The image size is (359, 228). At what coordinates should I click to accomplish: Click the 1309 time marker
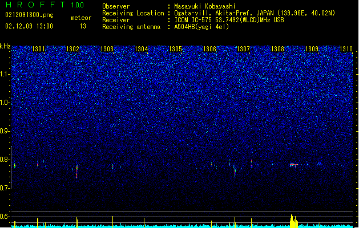click(x=312, y=48)
